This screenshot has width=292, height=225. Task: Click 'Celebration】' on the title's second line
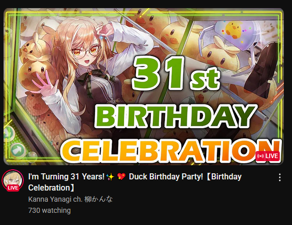pos(51,188)
